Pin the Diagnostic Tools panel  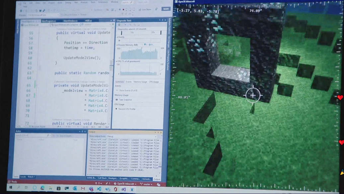163,20
